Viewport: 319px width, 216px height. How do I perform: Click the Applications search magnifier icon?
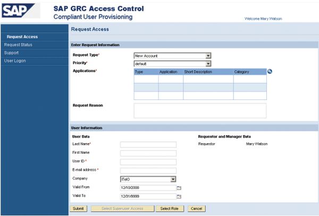pyautogui.click(x=270, y=71)
